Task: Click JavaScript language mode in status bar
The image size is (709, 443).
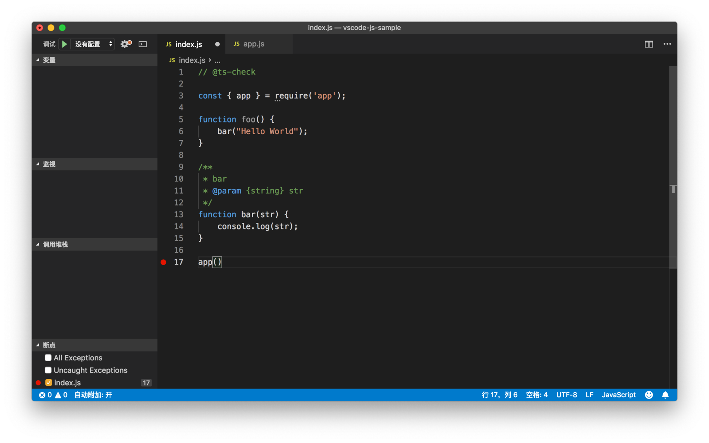Action: click(619, 395)
